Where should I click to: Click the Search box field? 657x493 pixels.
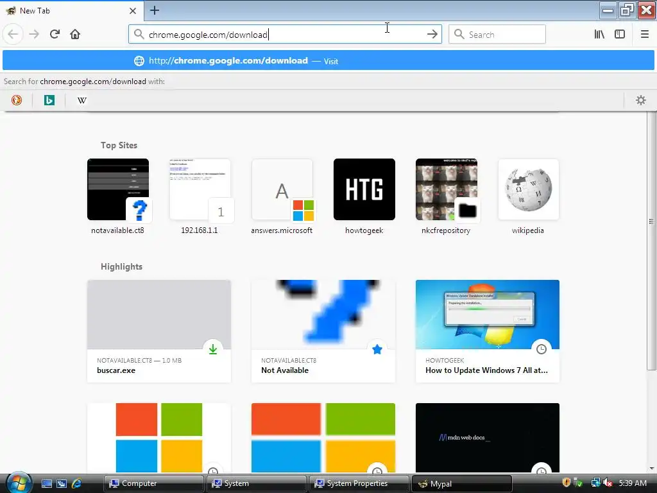497,35
